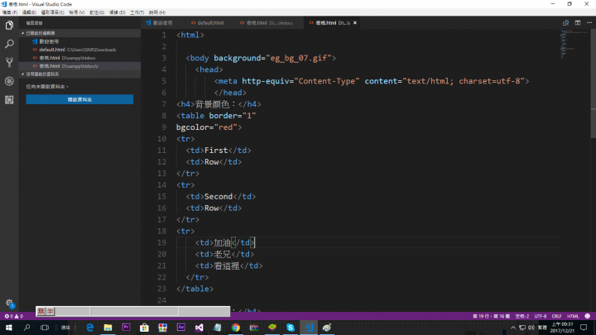Open the Search view in activity bar
596x335 pixels.
(x=9, y=44)
